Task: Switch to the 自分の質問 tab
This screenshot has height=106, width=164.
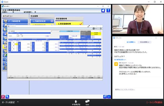Action: point(145,42)
